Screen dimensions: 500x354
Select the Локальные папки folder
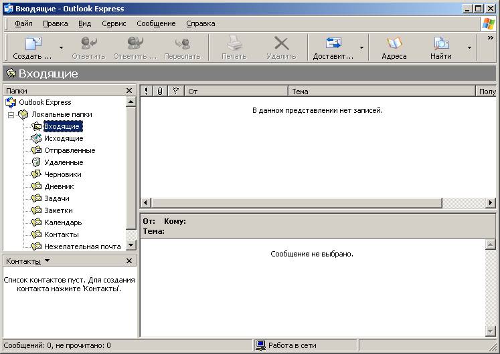coord(62,114)
